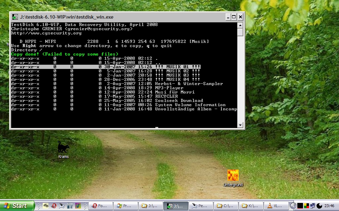The height and width of the screenshot is (211, 339).
Task: Click the Start button
Action: coord(17,206)
